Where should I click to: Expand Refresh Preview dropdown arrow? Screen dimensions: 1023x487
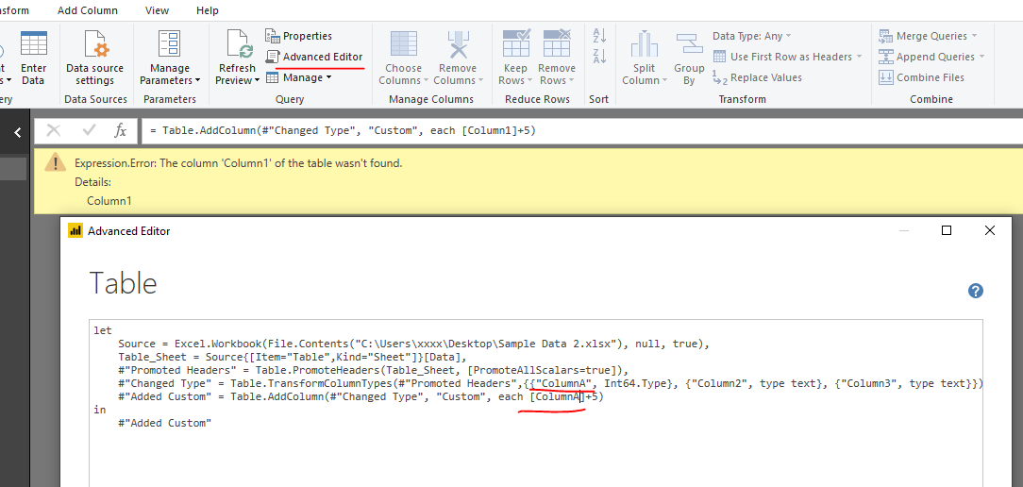tap(257, 81)
